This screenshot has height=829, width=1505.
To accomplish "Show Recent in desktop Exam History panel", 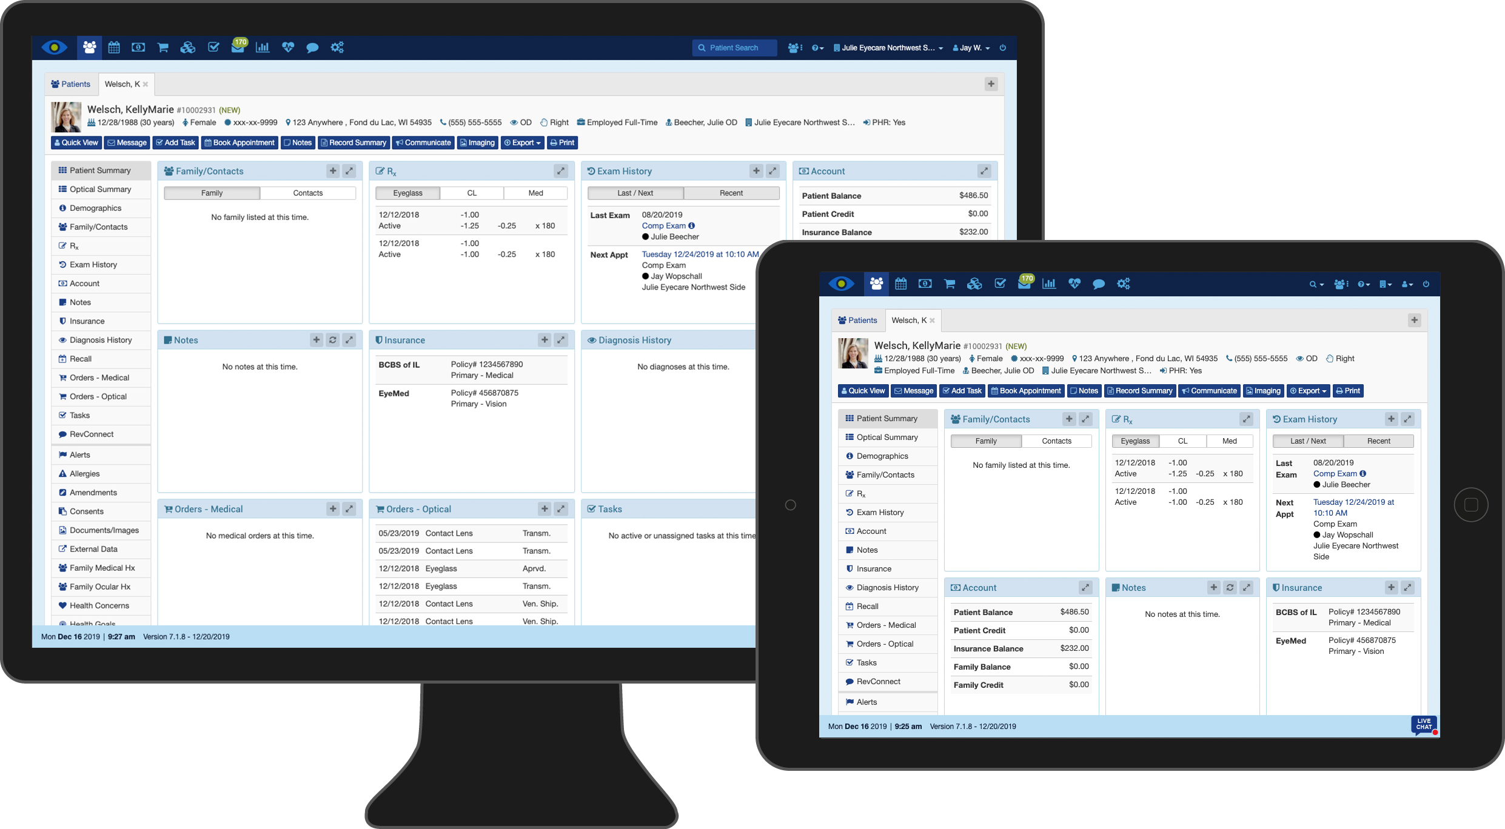I will point(731,193).
